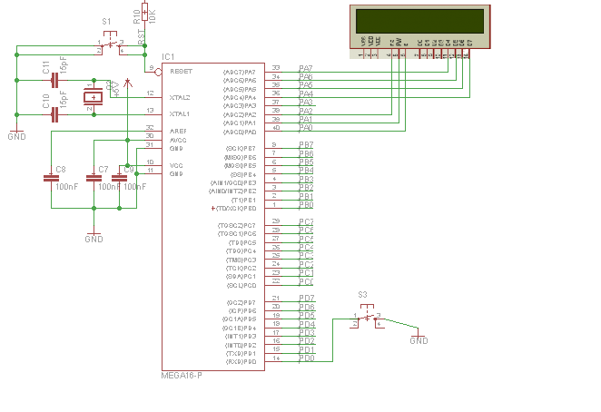Viewport: 601px width, 412px height.
Task: Select capacitor C7 symbol
Action: click(94, 178)
